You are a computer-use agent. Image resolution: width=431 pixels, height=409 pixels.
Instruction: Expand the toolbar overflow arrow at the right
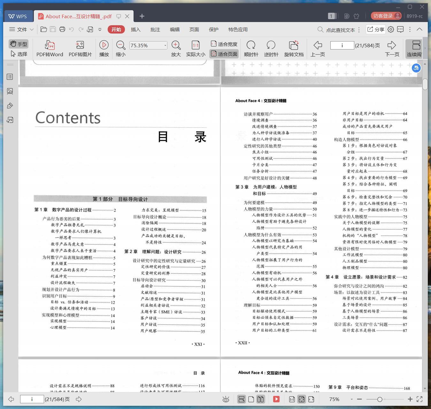click(425, 49)
